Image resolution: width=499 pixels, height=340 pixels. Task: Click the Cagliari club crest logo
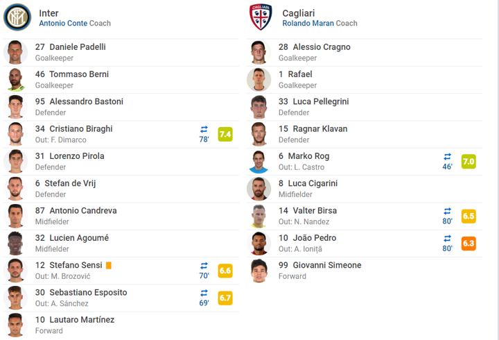(261, 17)
